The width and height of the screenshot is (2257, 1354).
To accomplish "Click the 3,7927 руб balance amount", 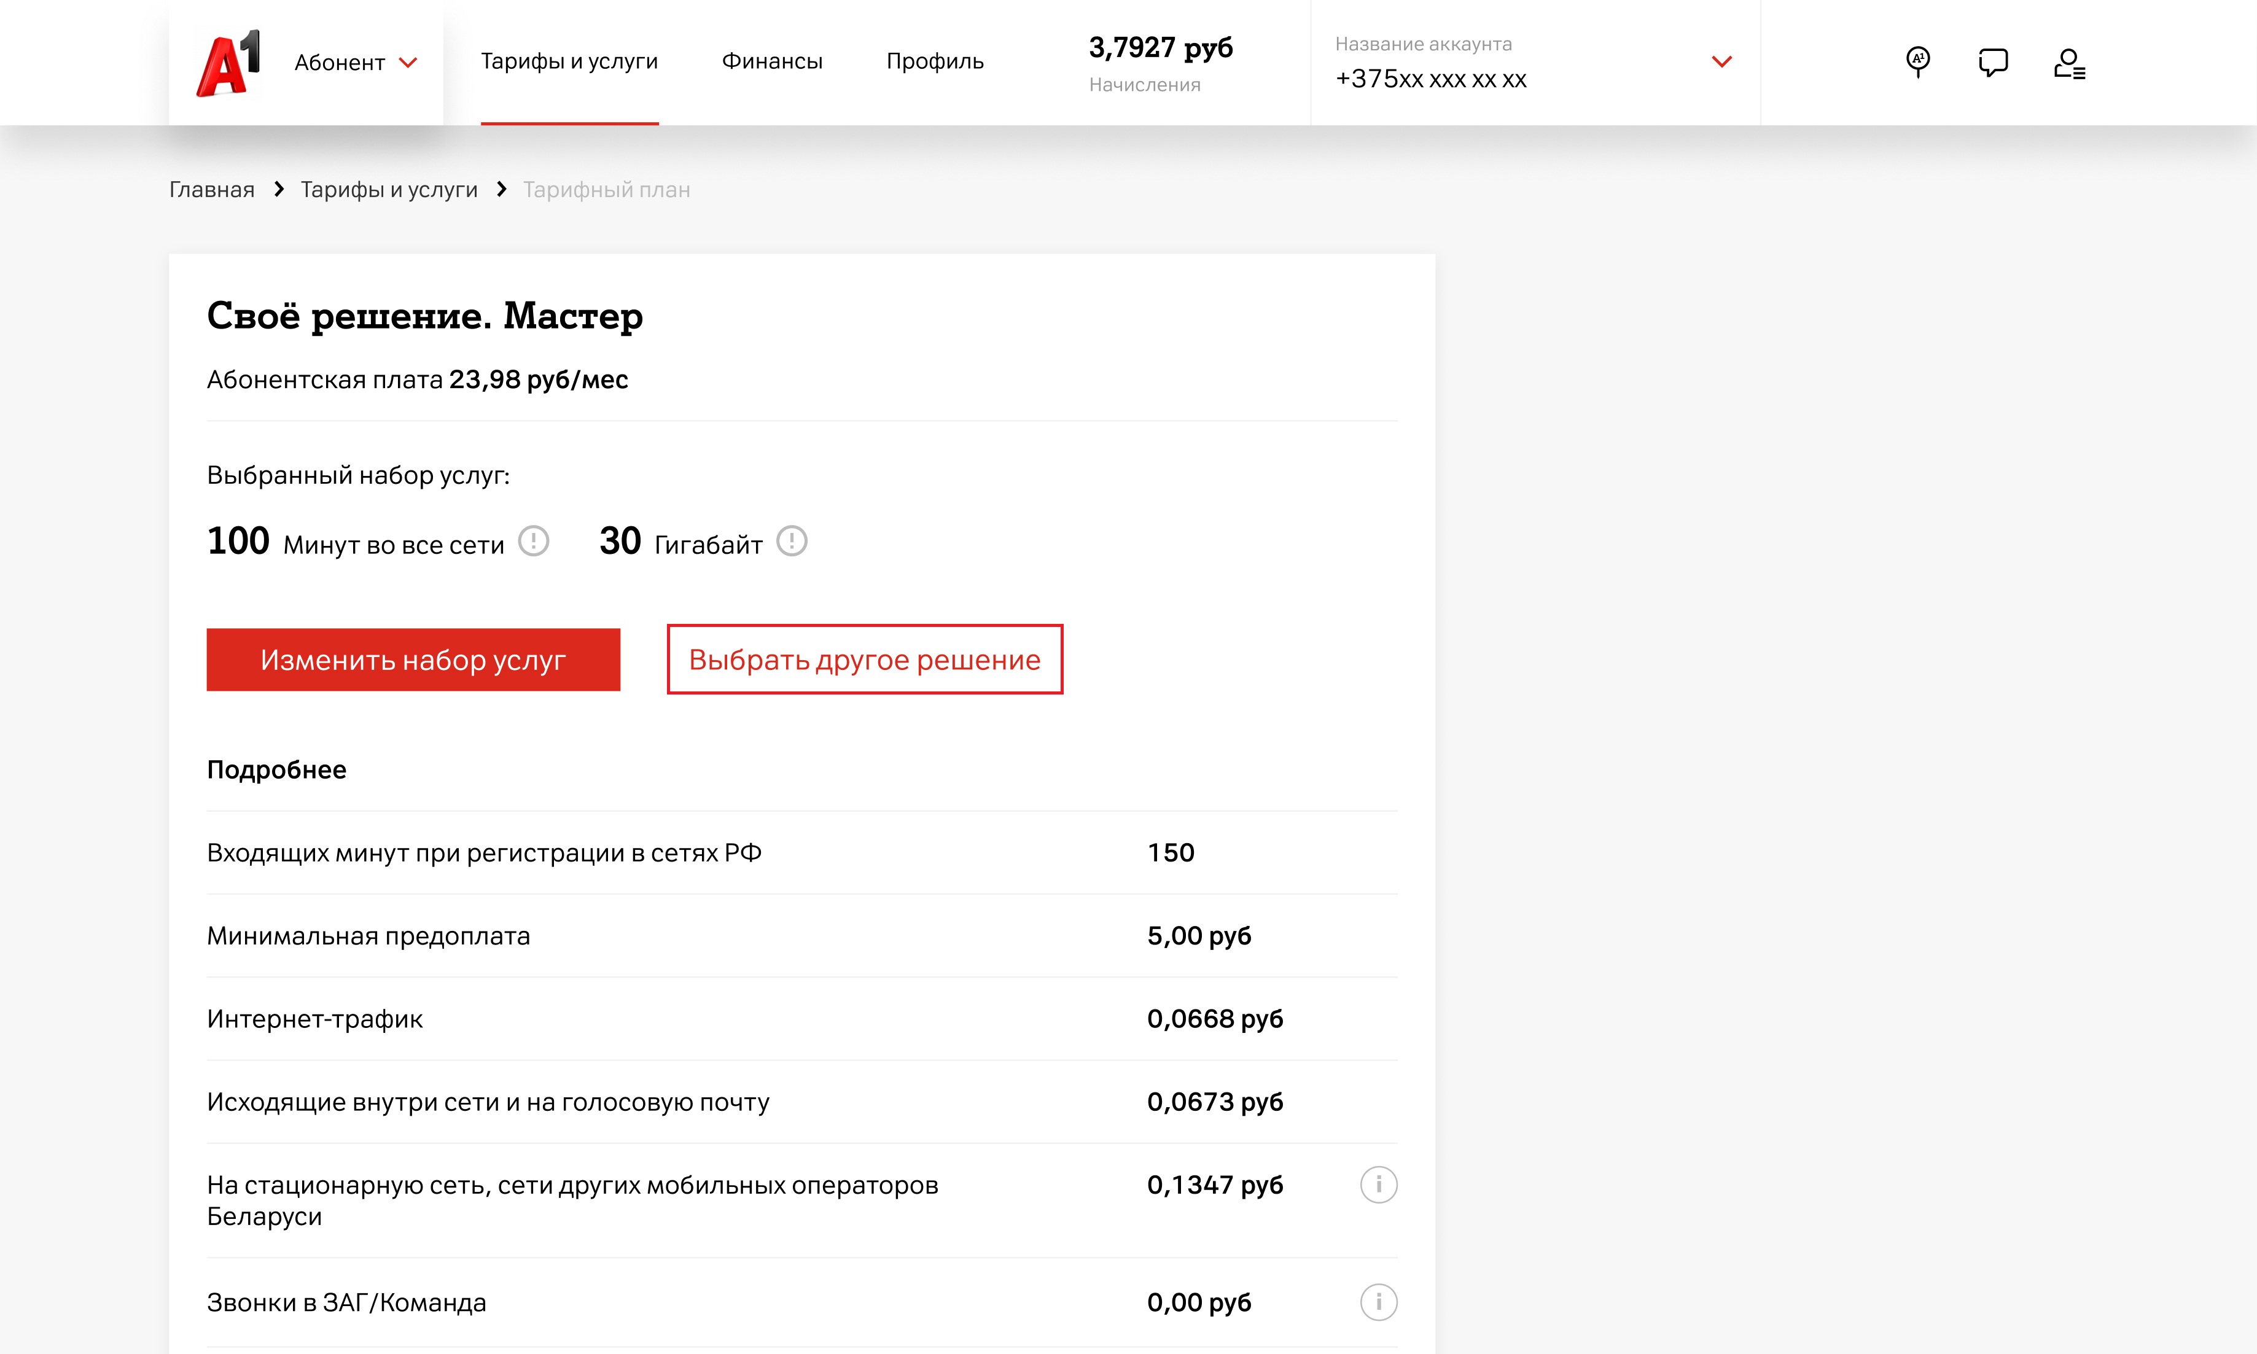I will coord(1160,47).
